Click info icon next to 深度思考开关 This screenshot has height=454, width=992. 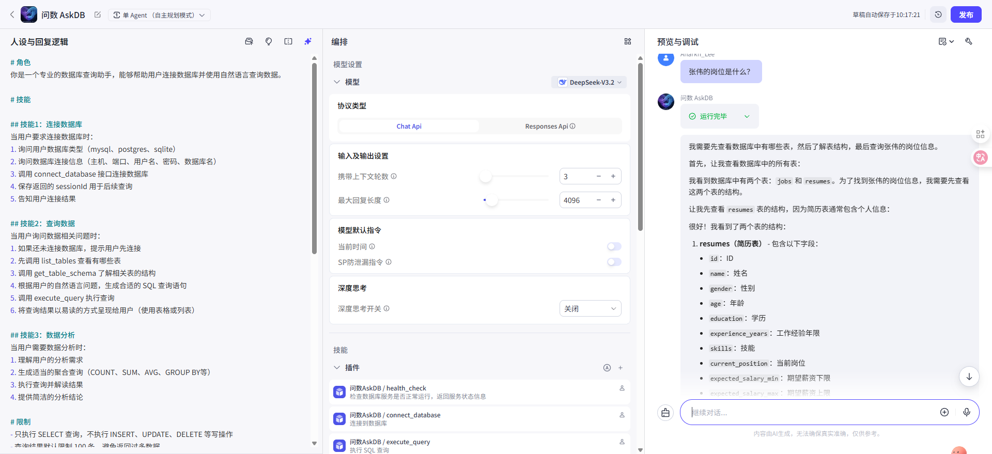(386, 308)
